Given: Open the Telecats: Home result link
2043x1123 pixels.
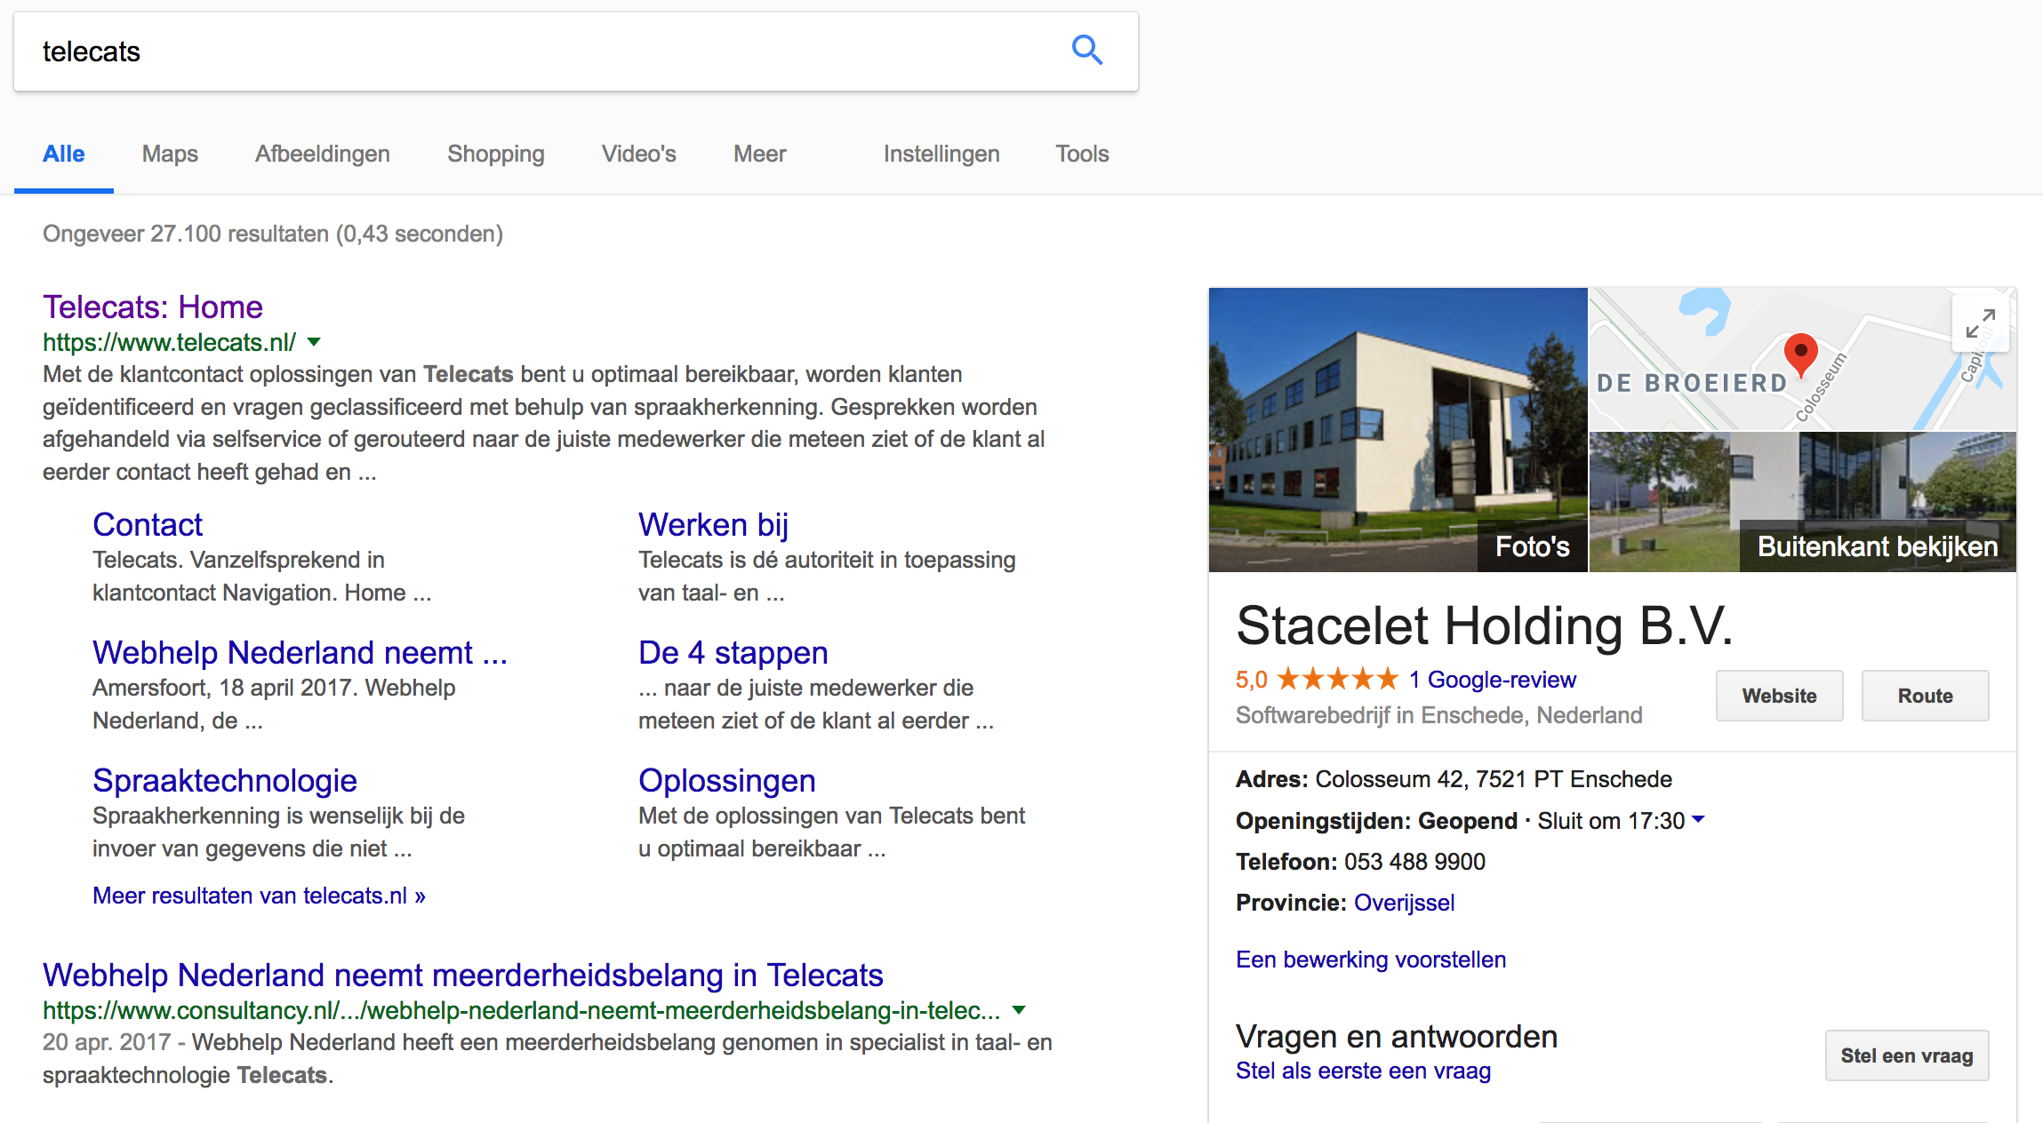Looking at the screenshot, I should [x=153, y=307].
